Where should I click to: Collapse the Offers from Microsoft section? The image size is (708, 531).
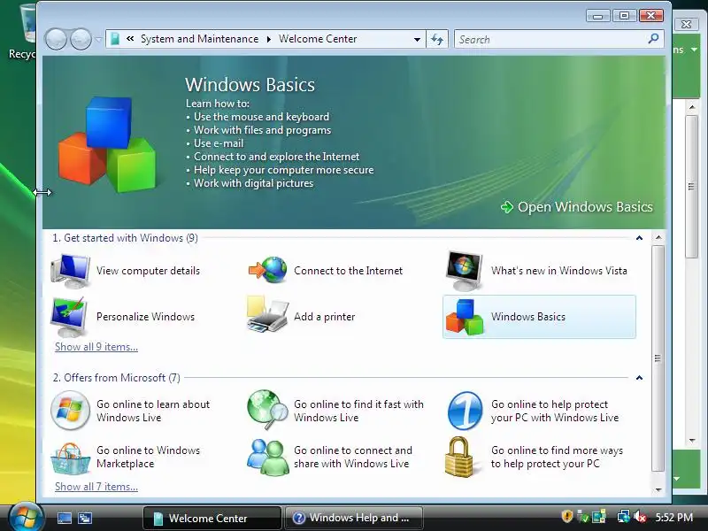click(639, 378)
